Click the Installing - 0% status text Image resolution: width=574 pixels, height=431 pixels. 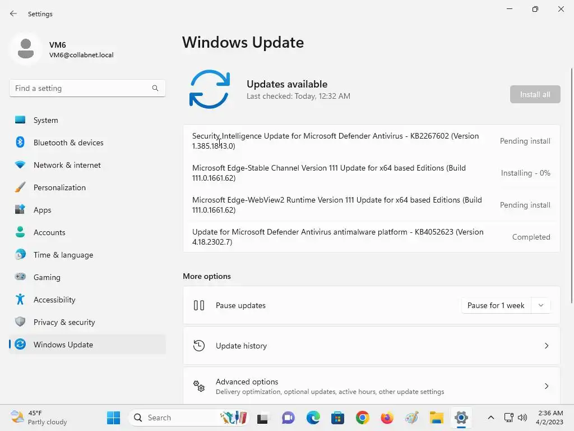tap(525, 173)
